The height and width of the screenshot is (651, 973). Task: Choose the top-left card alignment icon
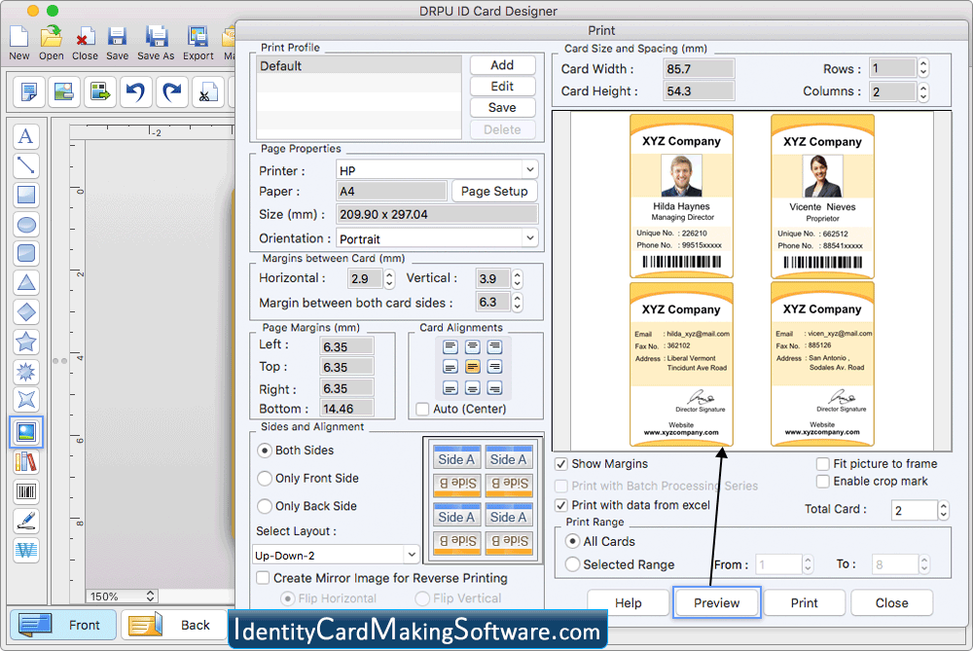450,346
